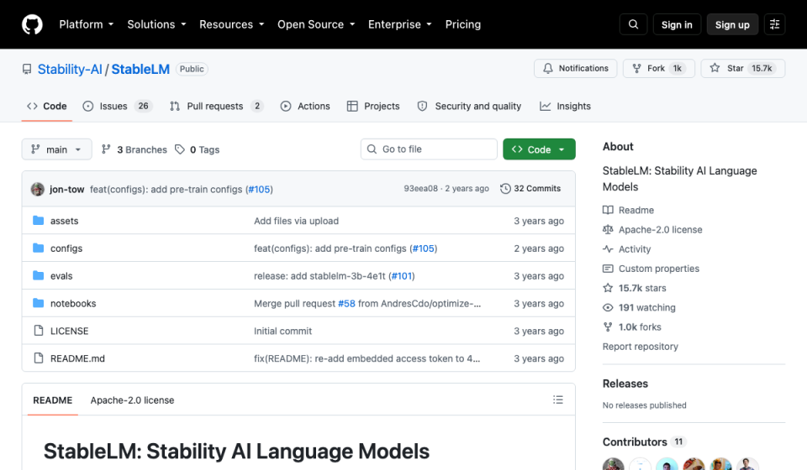
Task: Click the Go to file search field
Action: tap(429, 149)
